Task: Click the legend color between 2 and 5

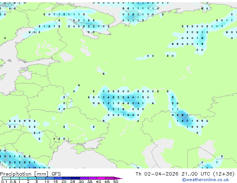Action: click(x=32, y=178)
